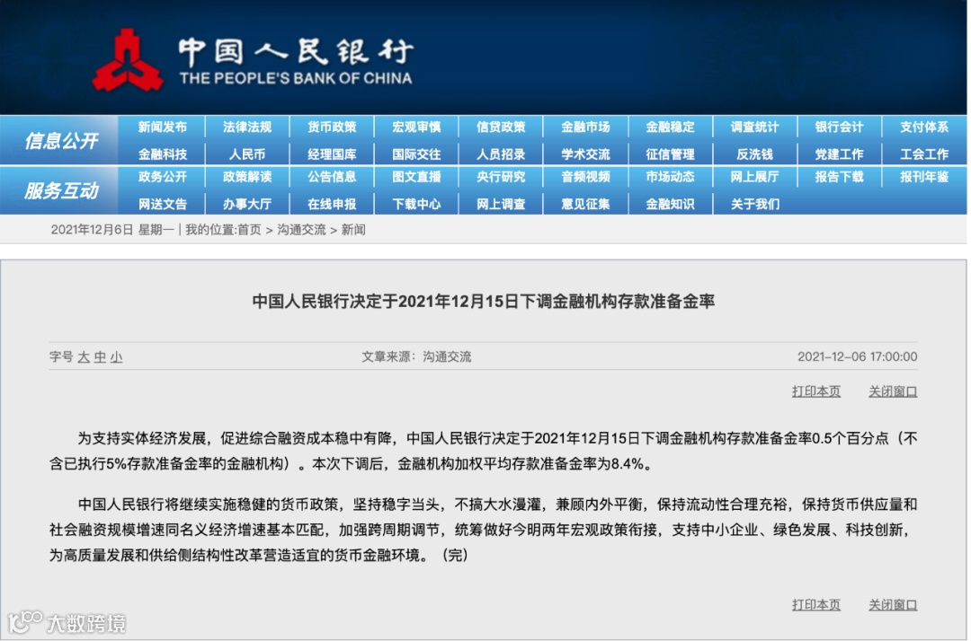Select 信贷政策 in the navigation
This screenshot has width=971, height=641.
coord(501,127)
